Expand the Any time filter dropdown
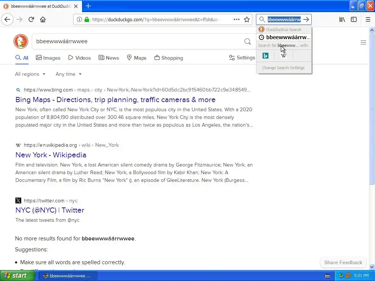Image resolution: width=375 pixels, height=281 pixels. point(68,74)
